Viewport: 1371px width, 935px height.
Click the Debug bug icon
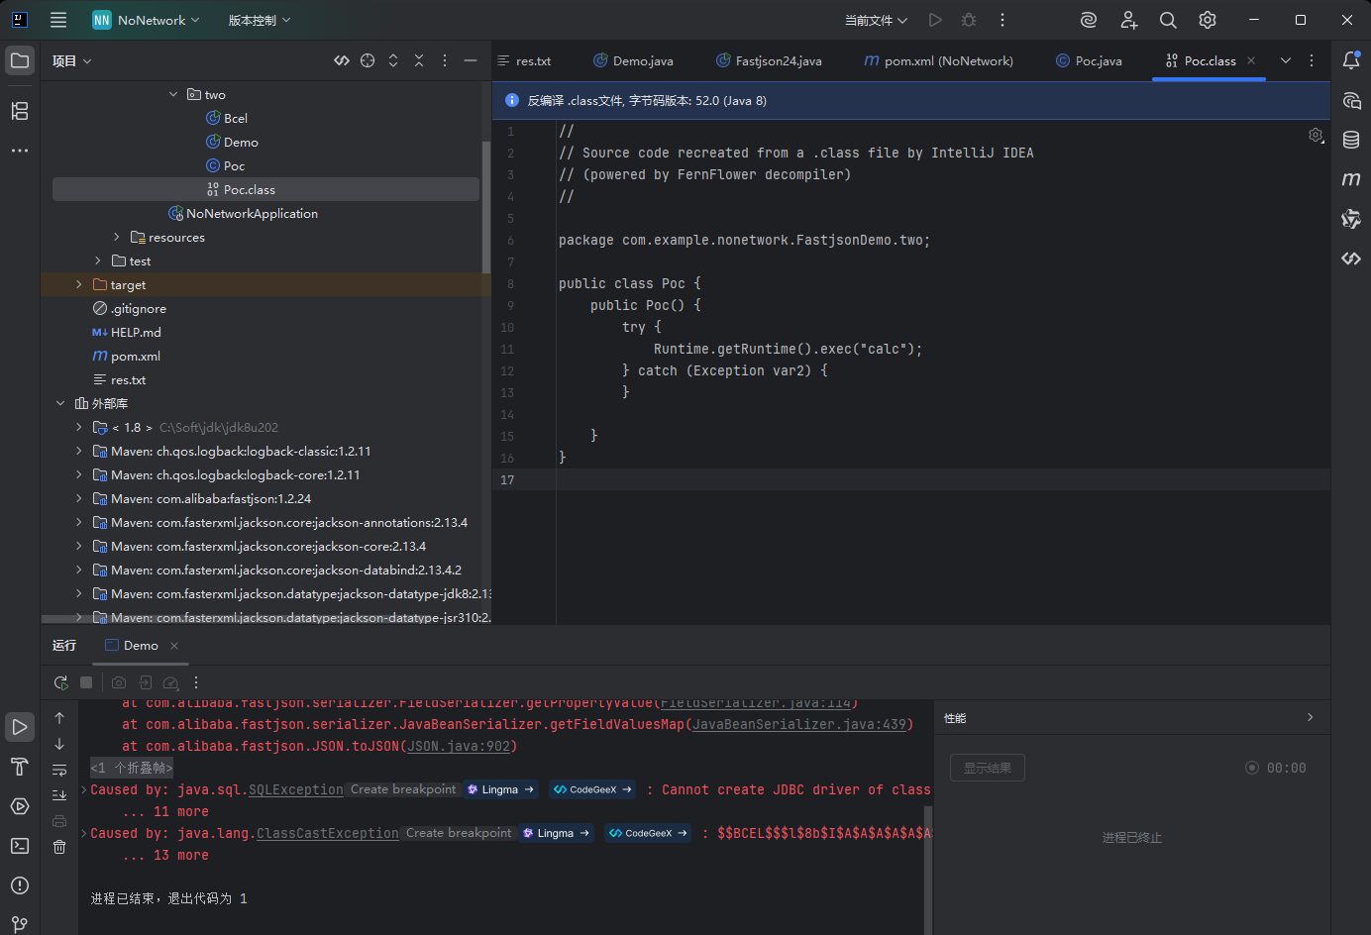pyautogui.click(x=969, y=20)
